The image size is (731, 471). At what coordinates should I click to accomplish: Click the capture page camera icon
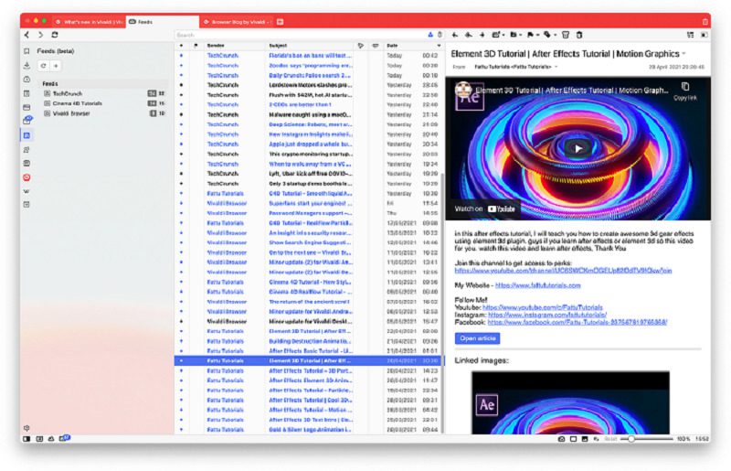(x=561, y=439)
